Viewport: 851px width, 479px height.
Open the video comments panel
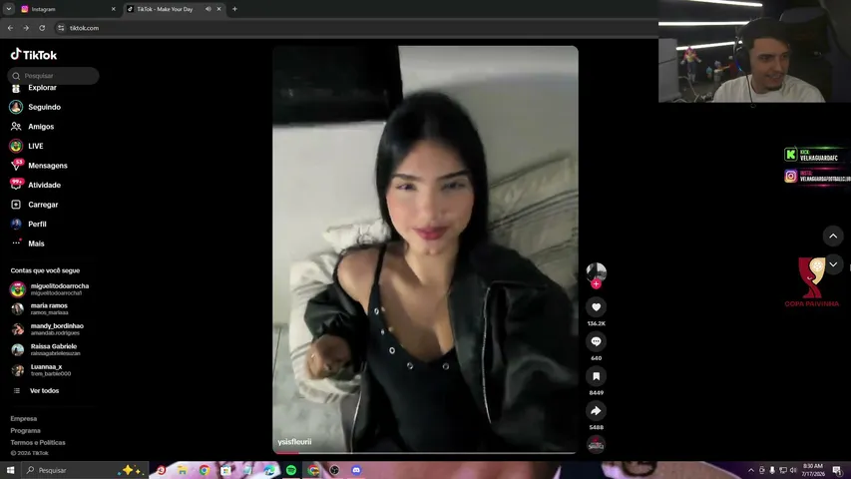tap(596, 341)
